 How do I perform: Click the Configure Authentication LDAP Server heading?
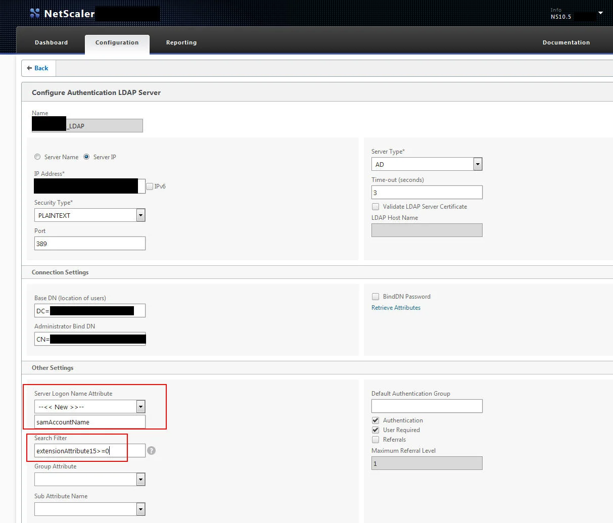pos(96,92)
